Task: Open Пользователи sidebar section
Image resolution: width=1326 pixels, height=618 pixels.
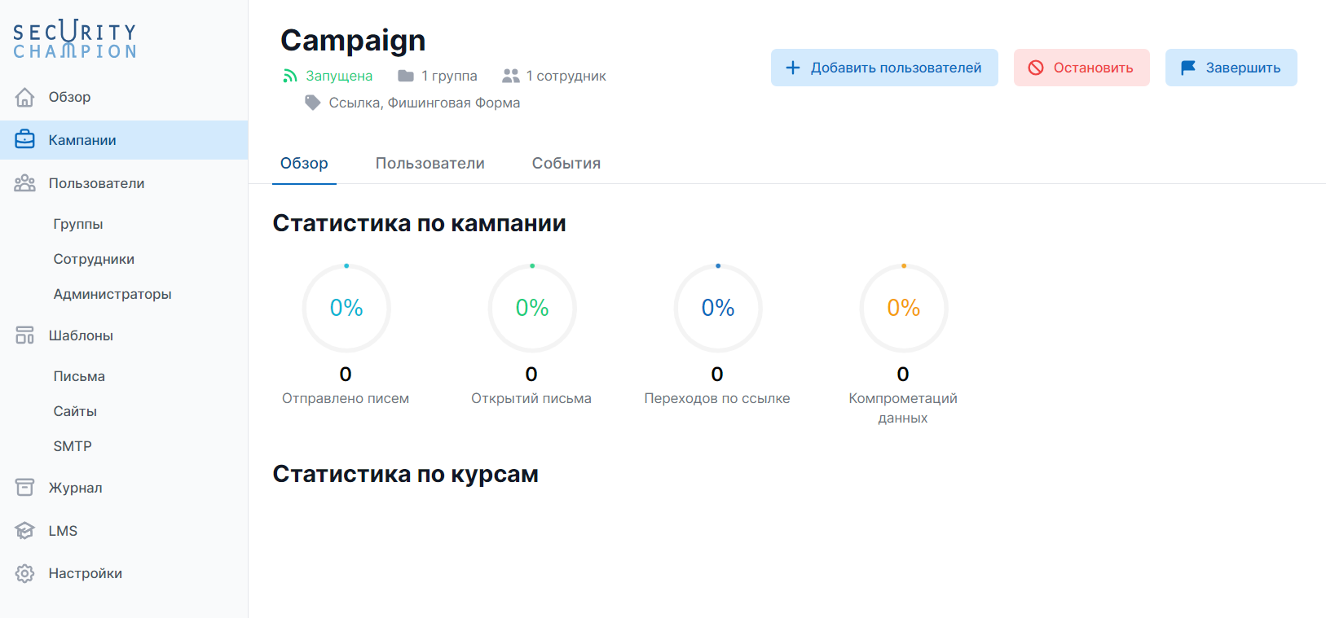Action: [x=124, y=183]
